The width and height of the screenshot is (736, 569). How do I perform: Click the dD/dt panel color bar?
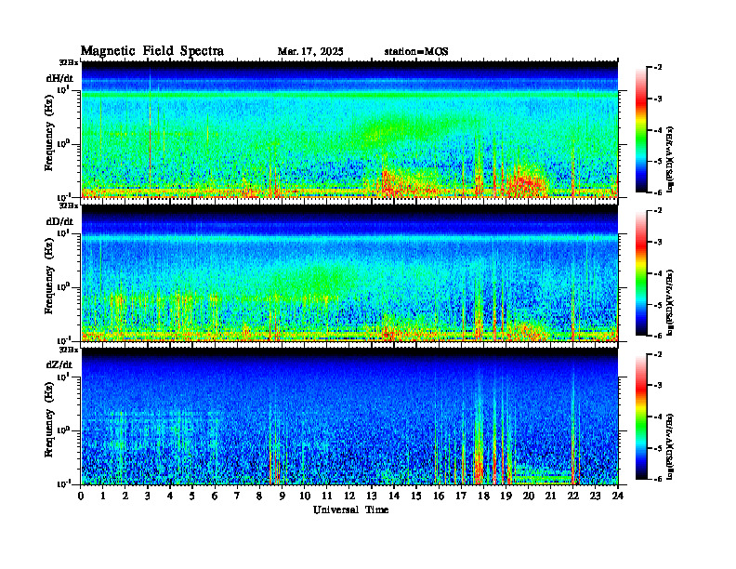coord(641,273)
